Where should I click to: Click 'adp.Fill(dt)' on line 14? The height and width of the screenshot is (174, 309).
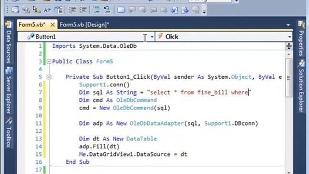(99, 146)
